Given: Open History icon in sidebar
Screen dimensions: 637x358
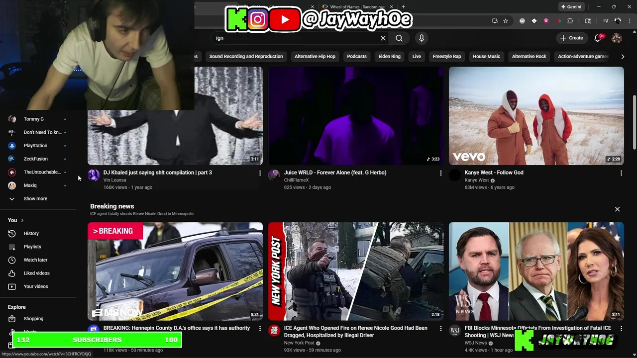Looking at the screenshot, I should (12, 233).
